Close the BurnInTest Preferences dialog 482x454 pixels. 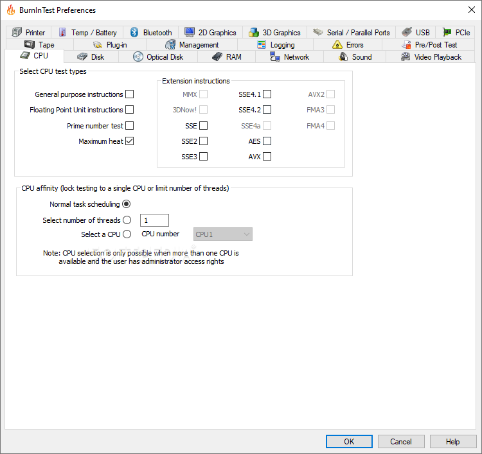[x=472, y=10]
